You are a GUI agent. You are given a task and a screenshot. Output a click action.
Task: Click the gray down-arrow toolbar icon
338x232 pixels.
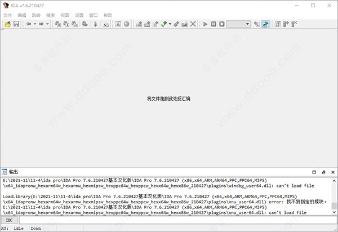(x=96, y=24)
